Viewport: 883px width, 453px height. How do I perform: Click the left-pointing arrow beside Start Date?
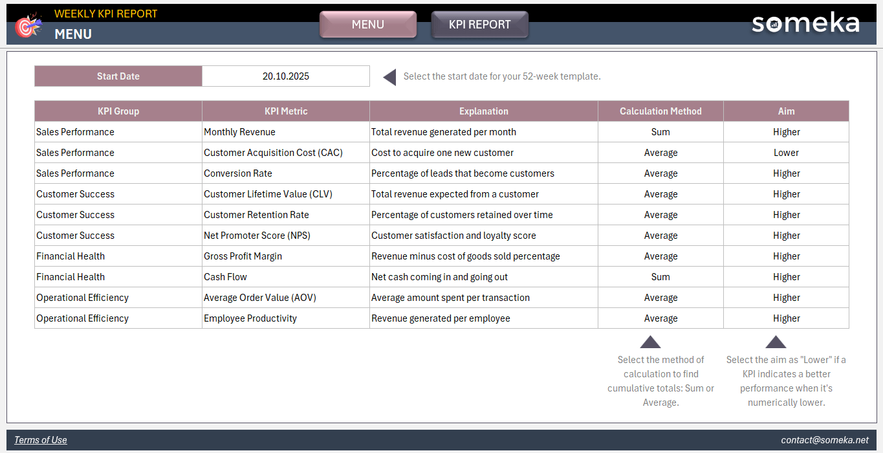389,78
